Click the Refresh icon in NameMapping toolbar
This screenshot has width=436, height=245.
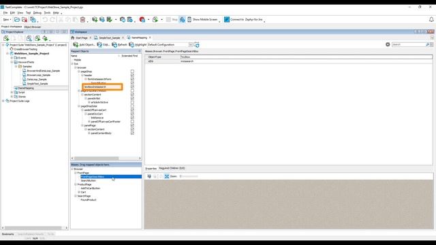[x=114, y=44]
